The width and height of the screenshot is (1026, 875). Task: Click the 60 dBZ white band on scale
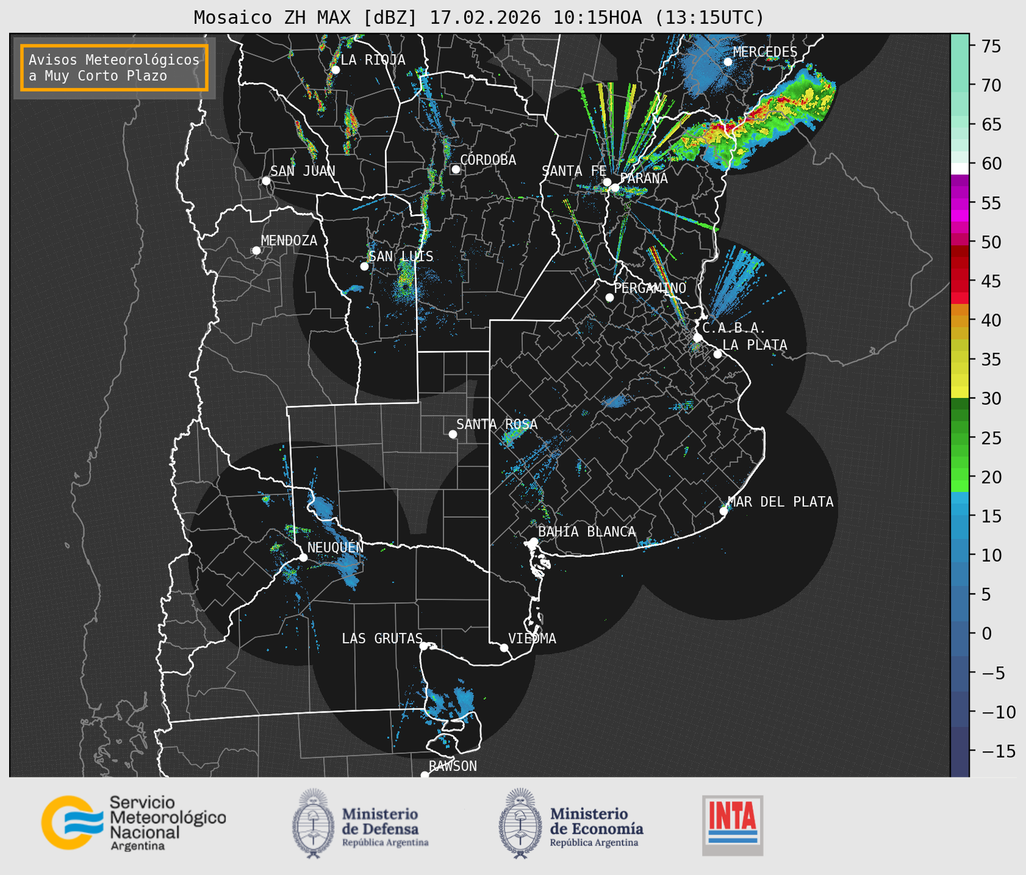tap(960, 169)
